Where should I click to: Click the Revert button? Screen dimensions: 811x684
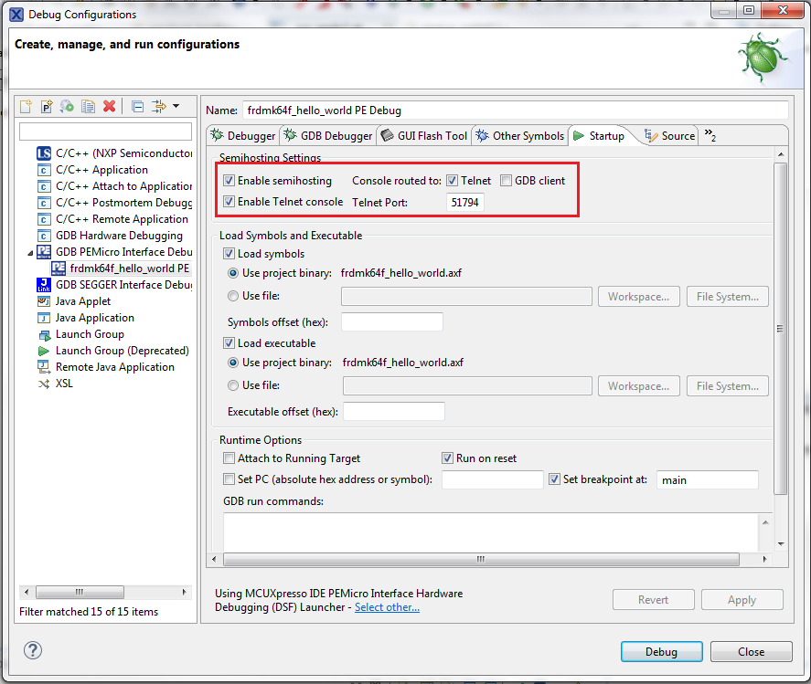653,600
